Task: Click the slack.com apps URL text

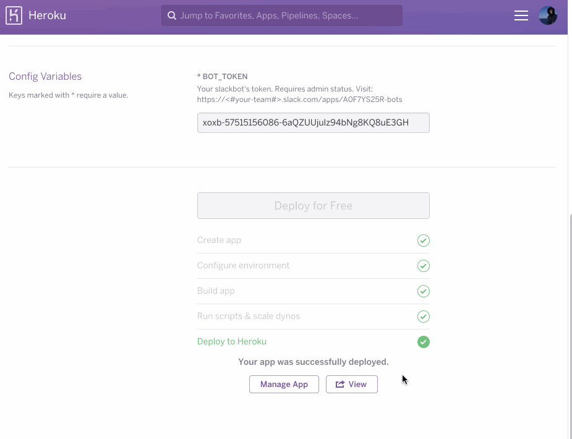Action: [299, 100]
